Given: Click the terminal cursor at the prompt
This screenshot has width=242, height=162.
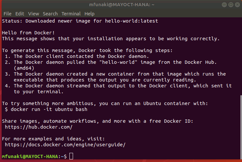Looking at the screenshot, I should pos(71,156).
